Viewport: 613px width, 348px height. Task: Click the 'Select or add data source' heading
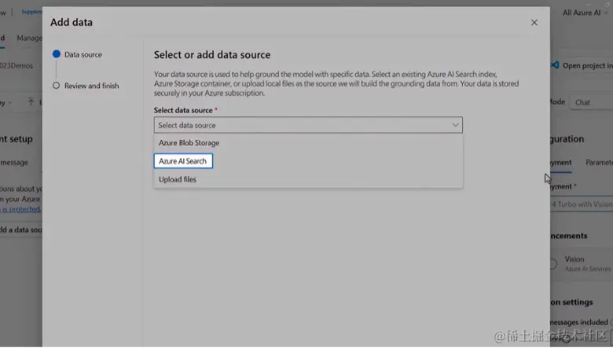tap(212, 55)
